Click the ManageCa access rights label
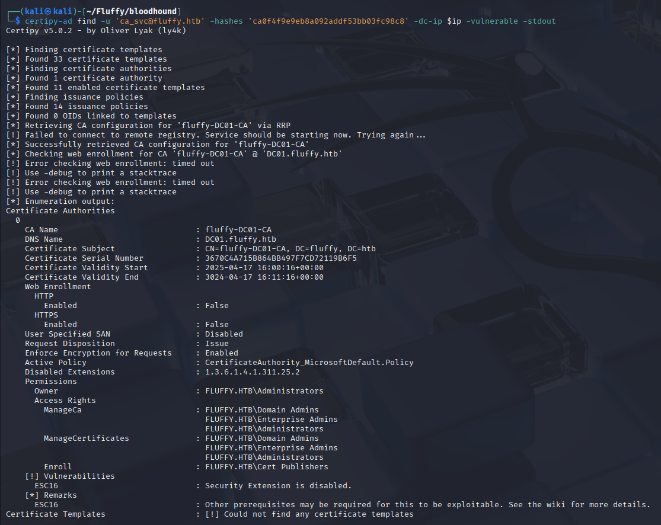This screenshot has height=525, width=661. [62, 409]
